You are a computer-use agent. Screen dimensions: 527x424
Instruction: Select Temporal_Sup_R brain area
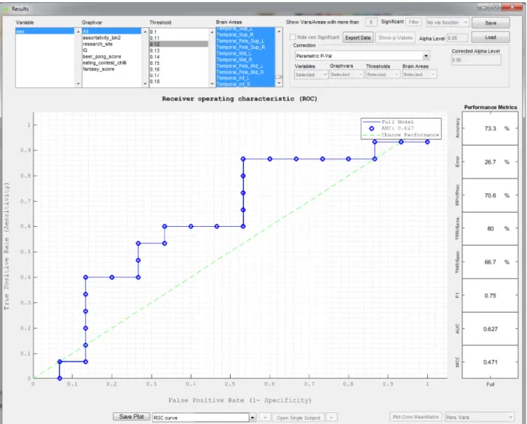pyautogui.click(x=246, y=34)
